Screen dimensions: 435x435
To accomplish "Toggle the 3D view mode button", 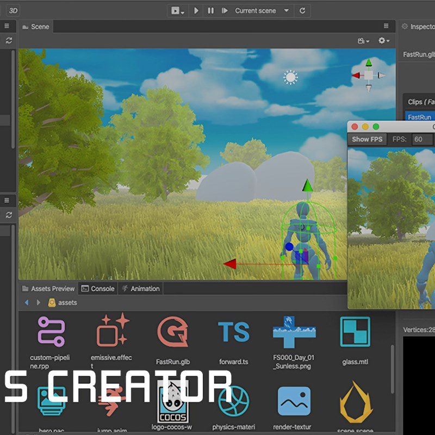I will click(14, 10).
